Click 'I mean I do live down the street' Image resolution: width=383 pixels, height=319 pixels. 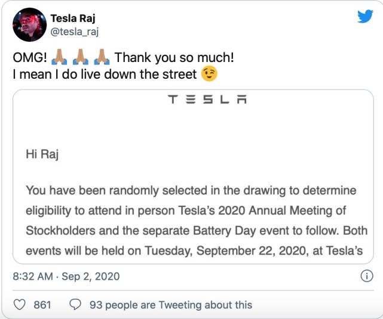(x=105, y=75)
